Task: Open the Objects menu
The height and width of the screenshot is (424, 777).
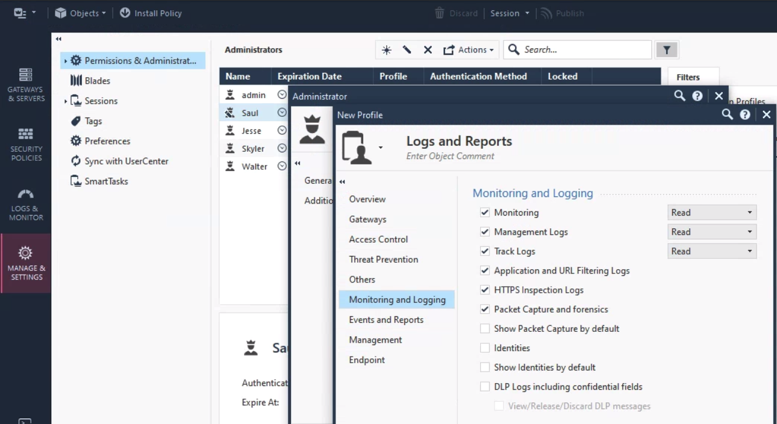Action: pyautogui.click(x=80, y=13)
